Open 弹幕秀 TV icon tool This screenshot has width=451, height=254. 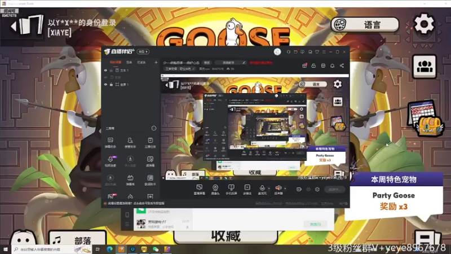(130, 180)
